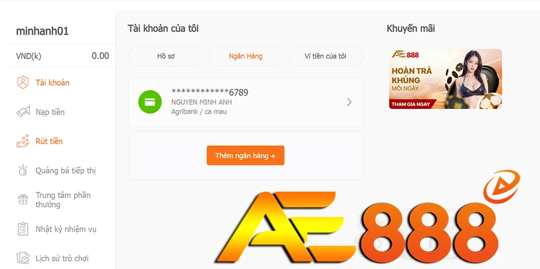
Task: Go to Nạp tiền in sidebar
Action: point(50,112)
